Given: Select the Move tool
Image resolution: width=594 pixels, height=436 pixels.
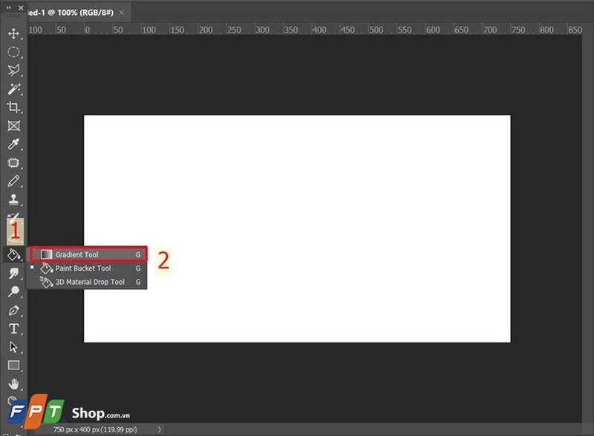Looking at the screenshot, I should (x=13, y=33).
